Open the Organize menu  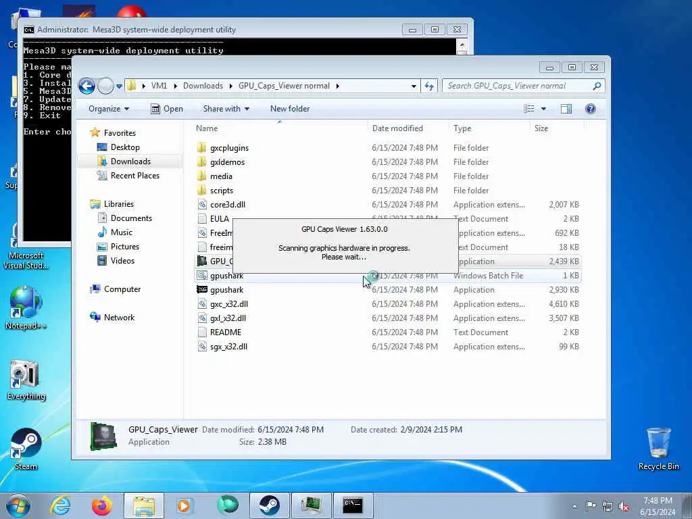point(109,109)
